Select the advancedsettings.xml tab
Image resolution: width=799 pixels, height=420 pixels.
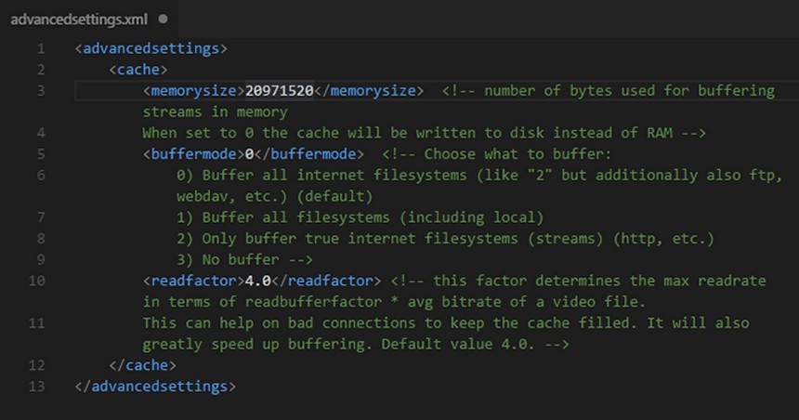[77, 18]
